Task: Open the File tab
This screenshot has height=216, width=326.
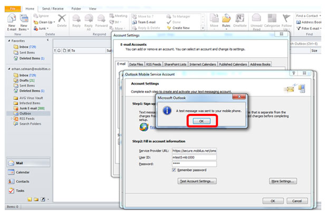Action: (13, 9)
